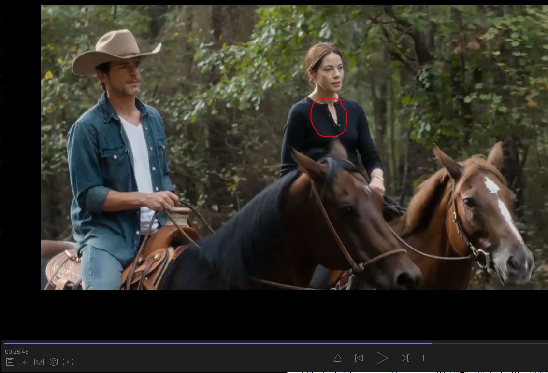Click the red circled area in the video

(329, 116)
